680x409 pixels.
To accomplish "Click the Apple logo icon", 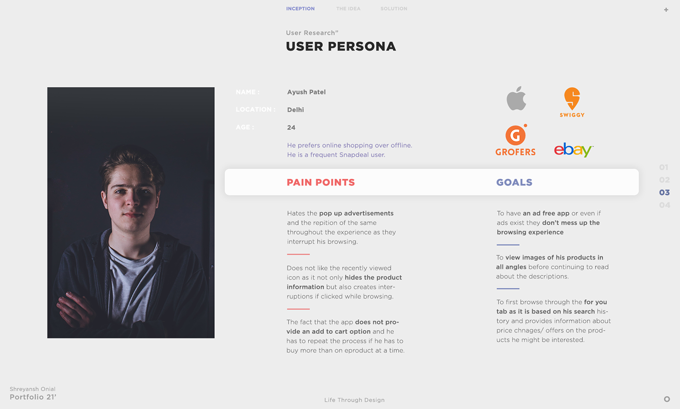I will click(516, 99).
